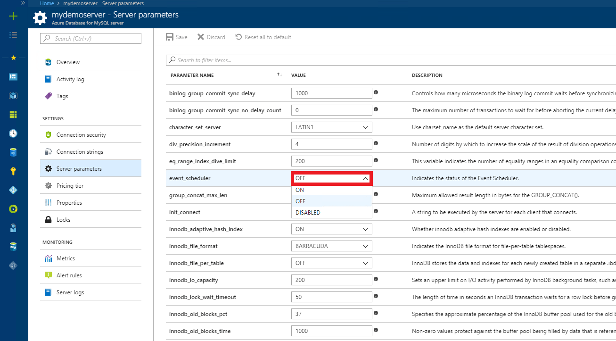616x341 pixels.
Task: Open the character_set_server dropdown
Action: tap(331, 127)
